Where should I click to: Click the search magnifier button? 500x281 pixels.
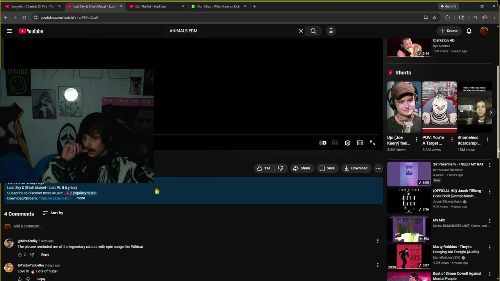(313, 31)
